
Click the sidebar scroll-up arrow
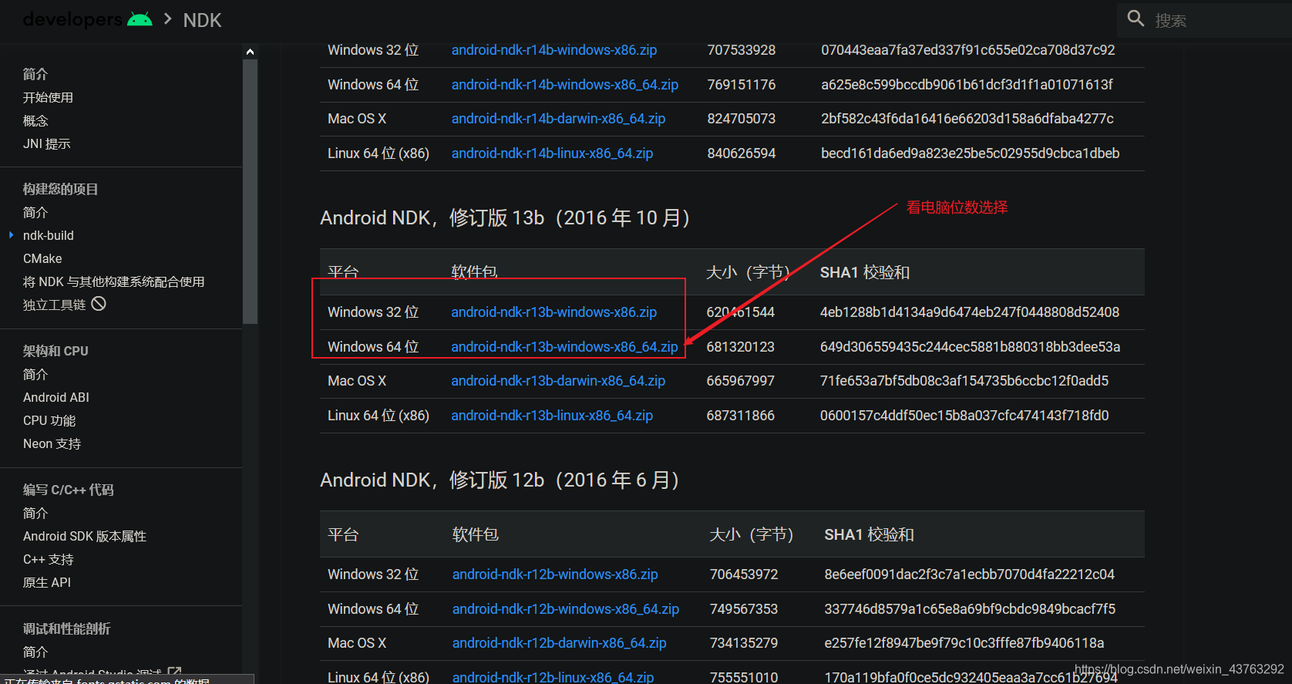coord(250,52)
